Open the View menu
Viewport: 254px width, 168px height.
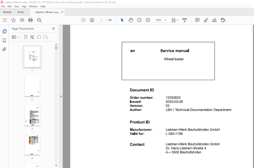17,6
